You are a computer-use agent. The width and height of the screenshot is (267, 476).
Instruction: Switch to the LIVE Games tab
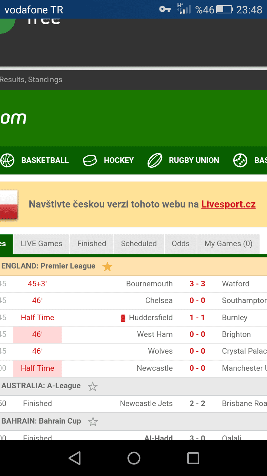click(42, 244)
